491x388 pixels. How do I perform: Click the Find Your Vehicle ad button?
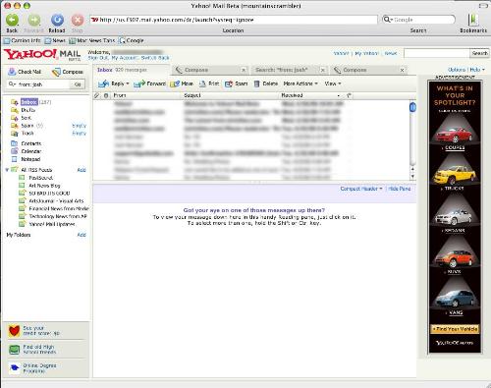[x=455, y=329]
